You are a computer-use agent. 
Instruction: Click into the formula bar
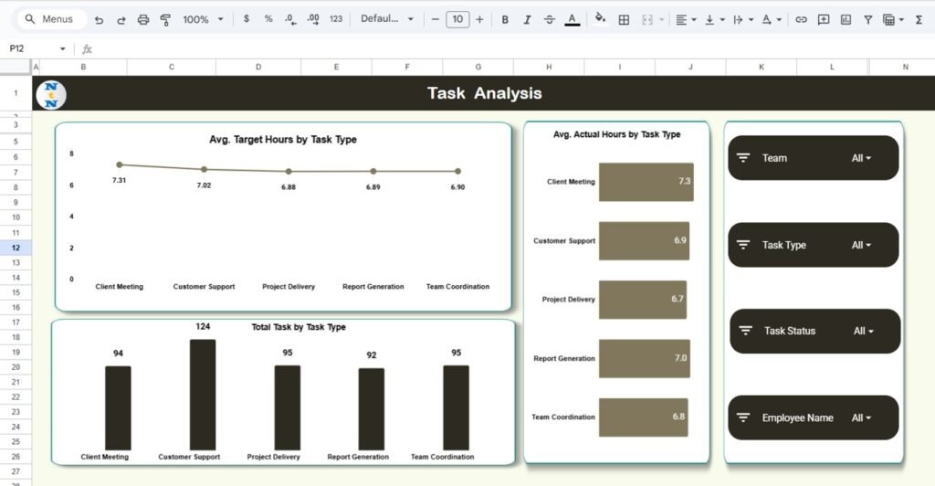[513, 49]
